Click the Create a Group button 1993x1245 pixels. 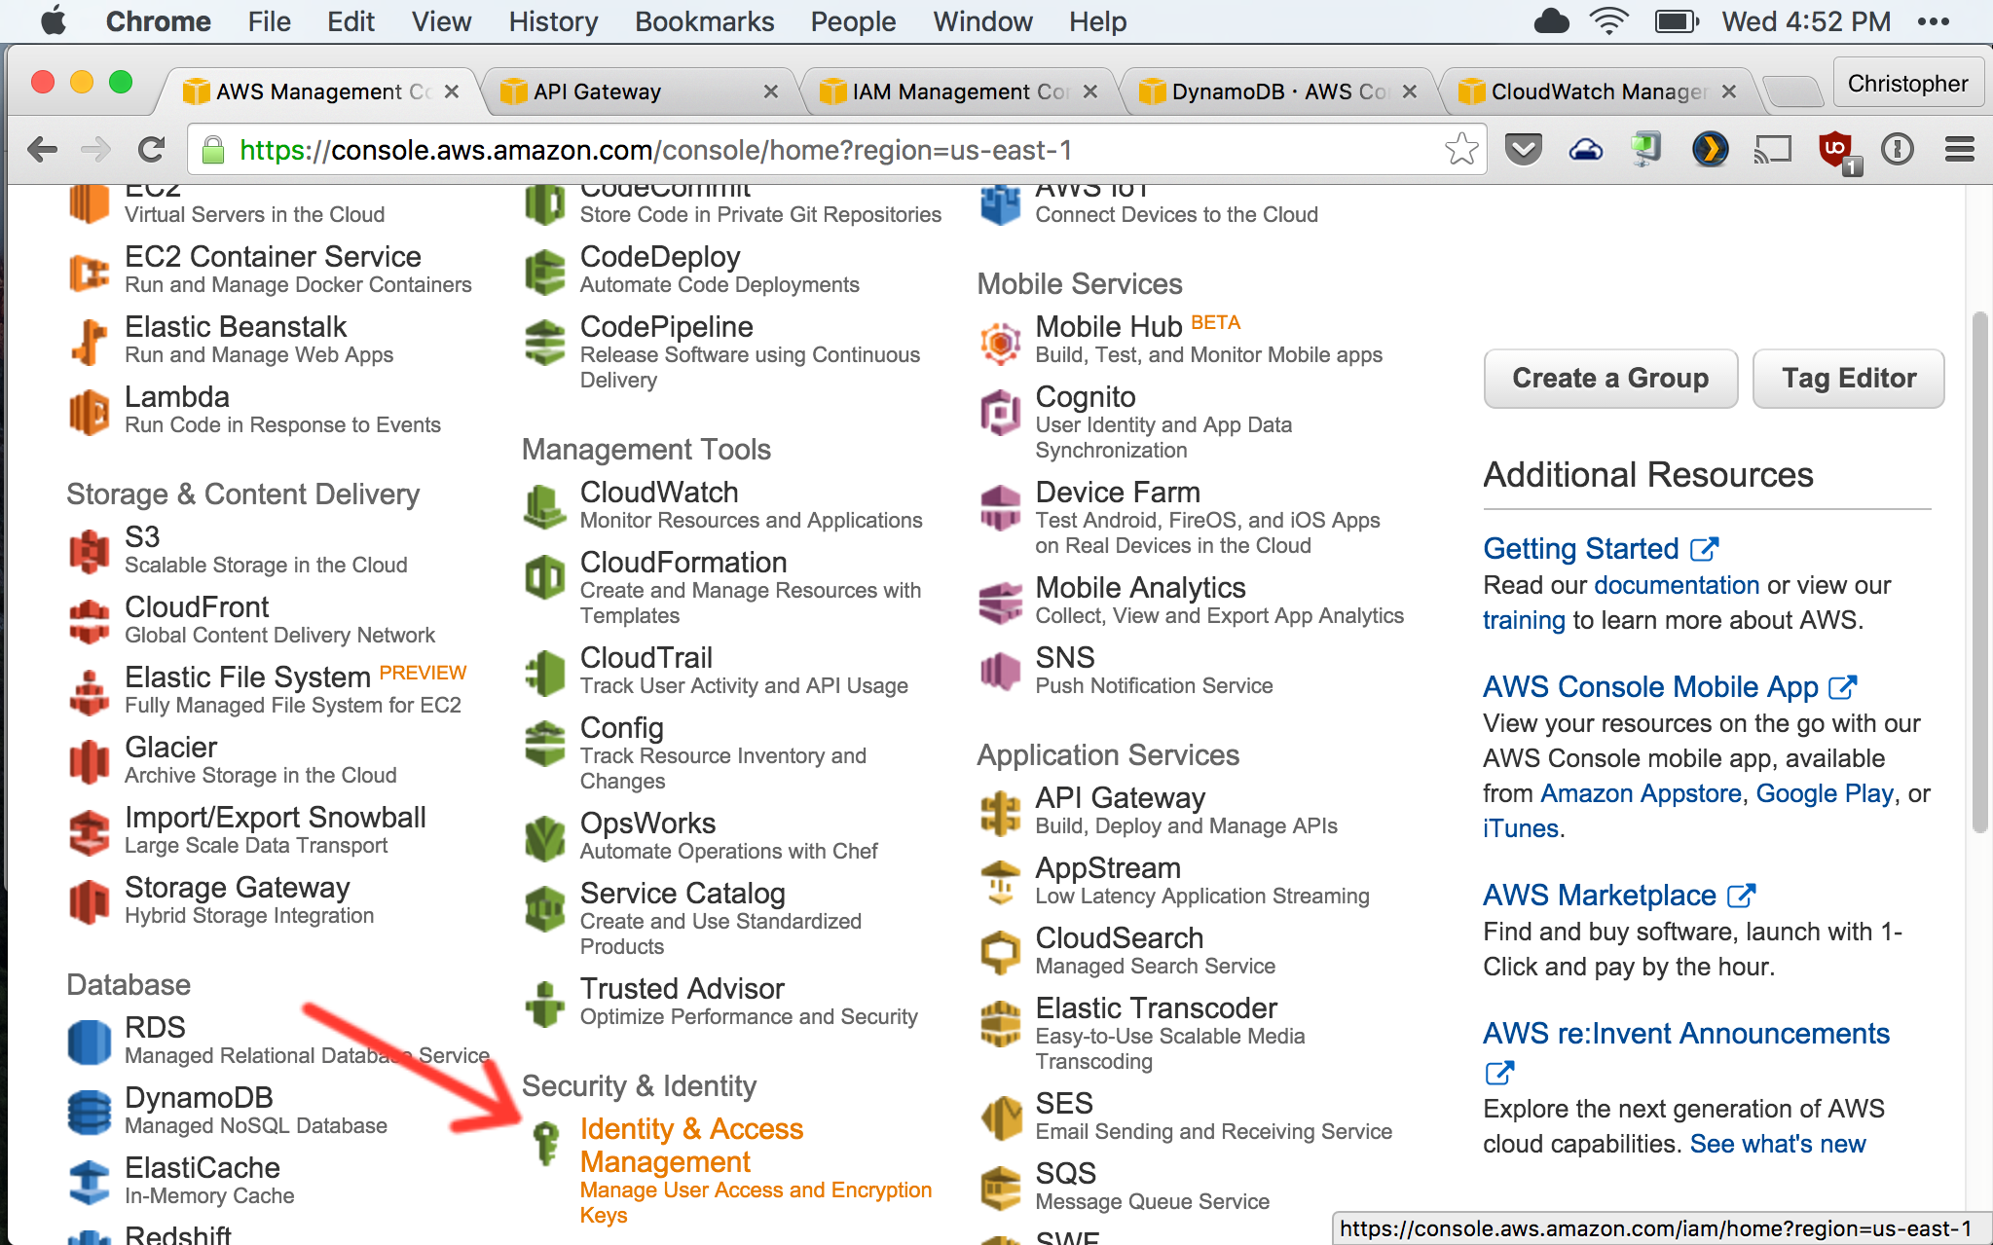point(1609,379)
